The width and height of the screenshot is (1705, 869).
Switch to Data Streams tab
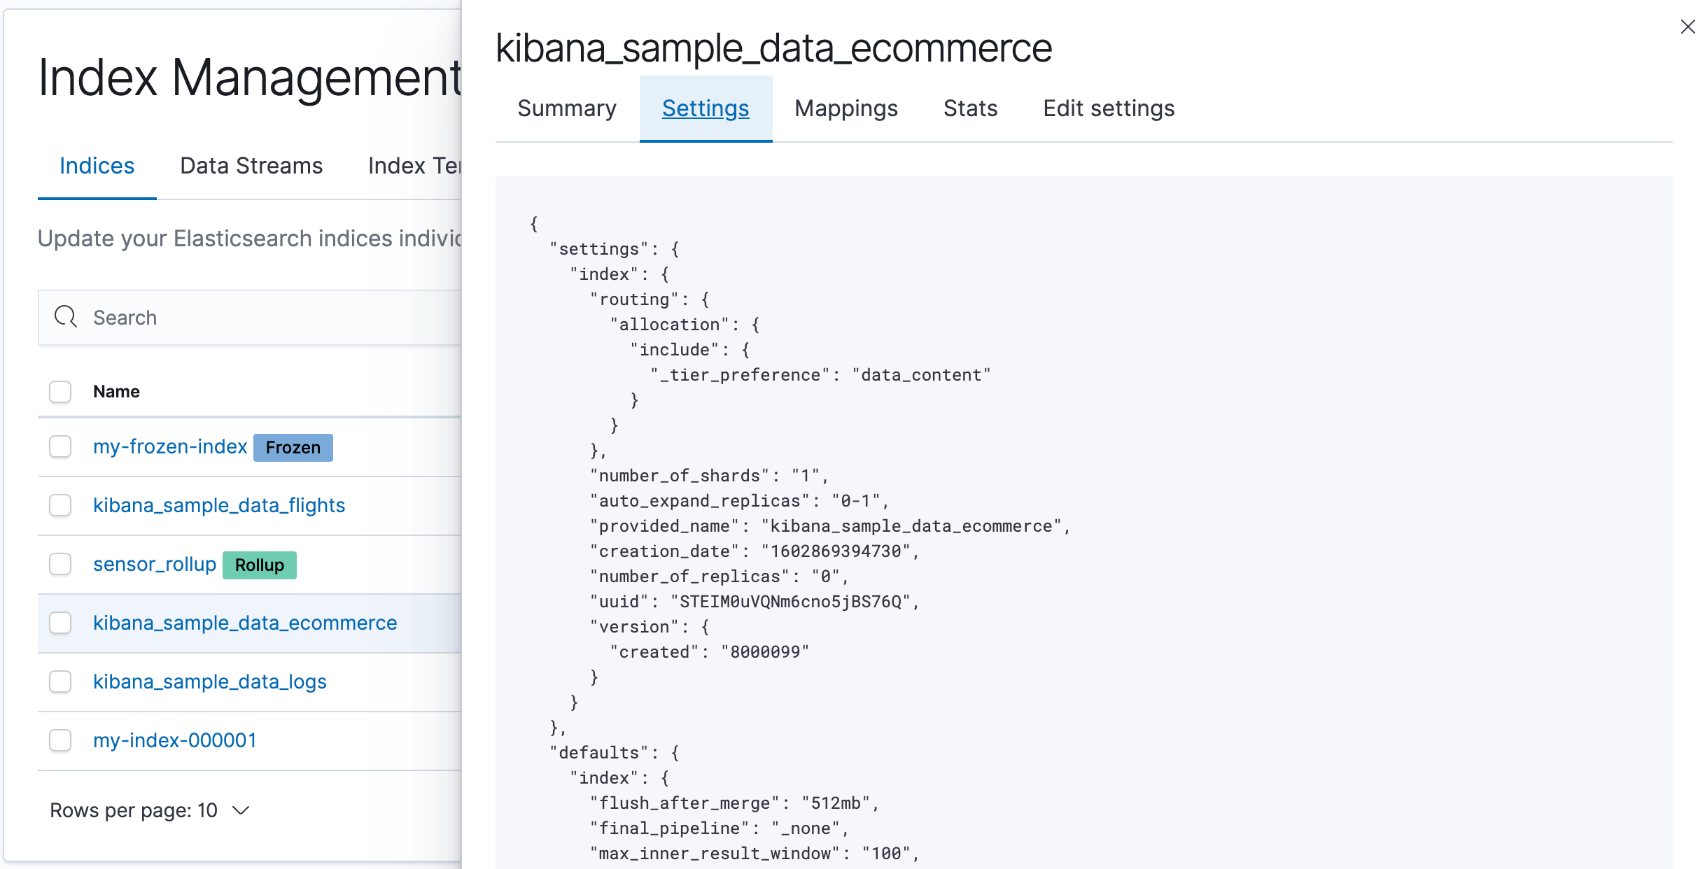point(251,166)
